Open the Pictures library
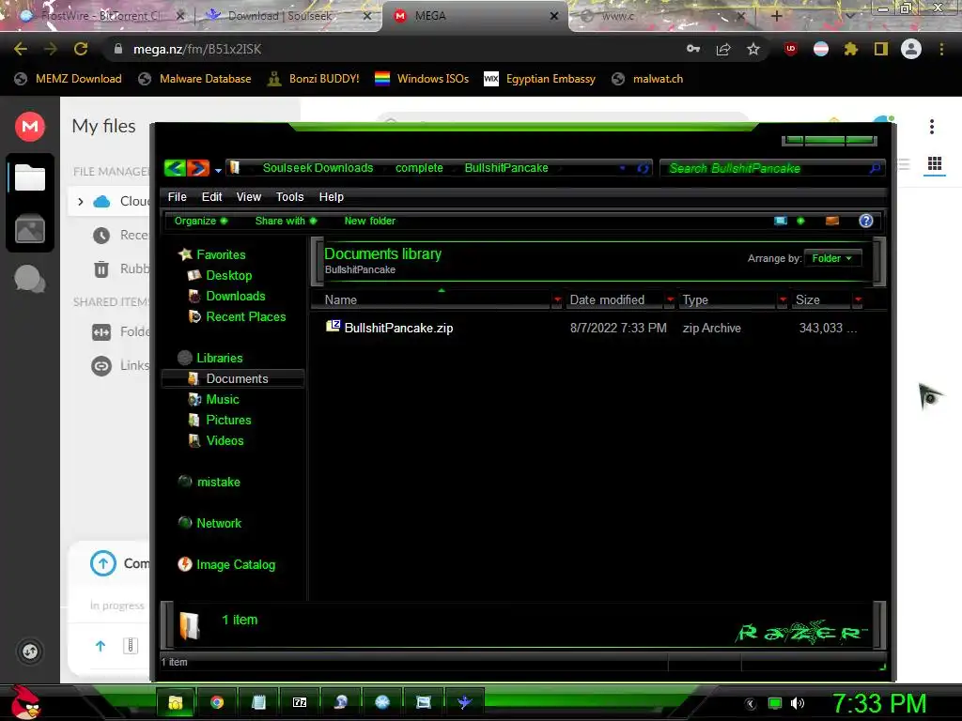The width and height of the screenshot is (962, 721). pos(220,420)
